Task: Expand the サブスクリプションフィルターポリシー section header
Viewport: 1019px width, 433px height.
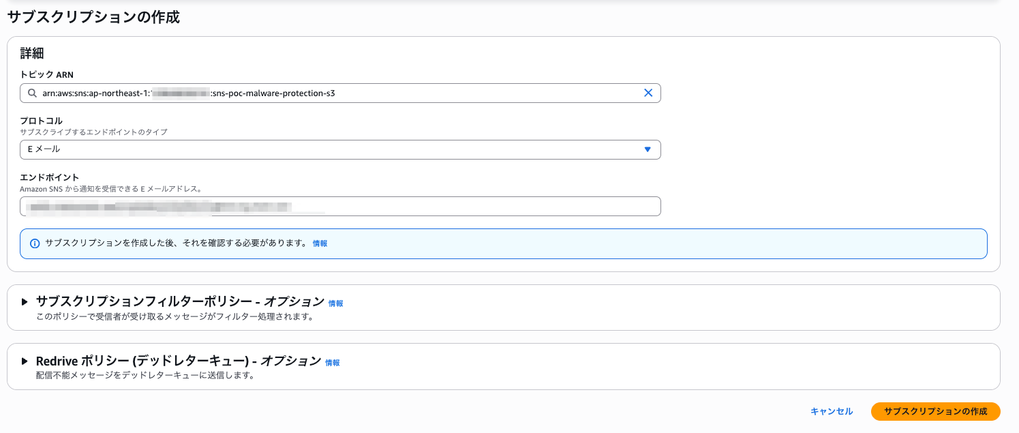Action: tap(180, 301)
